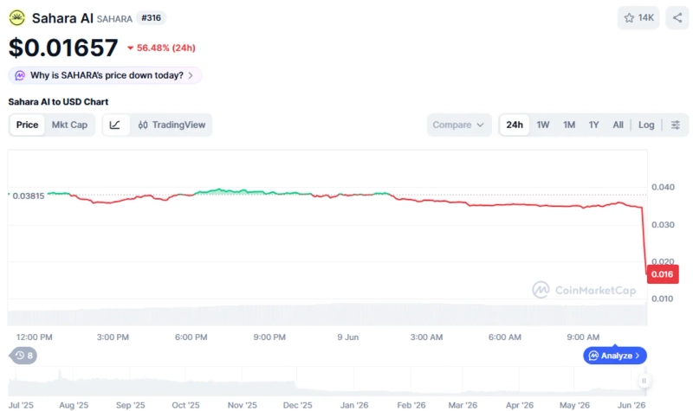Select the 1Y timeframe tab
The width and height of the screenshot is (693, 411).
593,125
